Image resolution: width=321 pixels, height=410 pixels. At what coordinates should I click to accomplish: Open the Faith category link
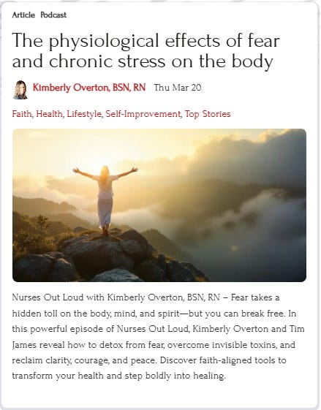[x=22, y=114]
